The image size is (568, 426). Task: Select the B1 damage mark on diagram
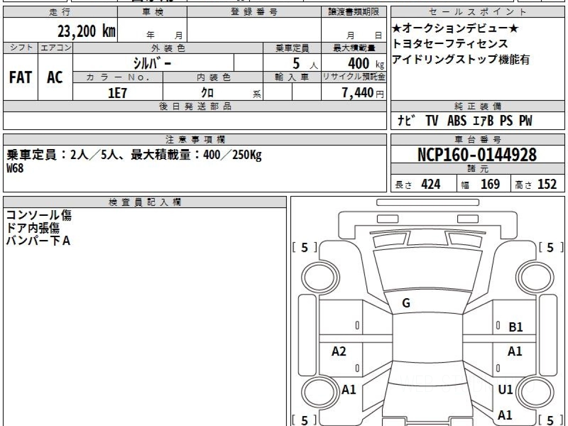pyautogui.click(x=516, y=327)
